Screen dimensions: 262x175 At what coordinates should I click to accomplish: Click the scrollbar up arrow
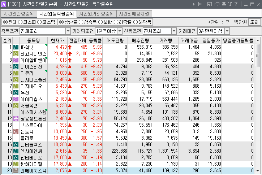click(258, 40)
